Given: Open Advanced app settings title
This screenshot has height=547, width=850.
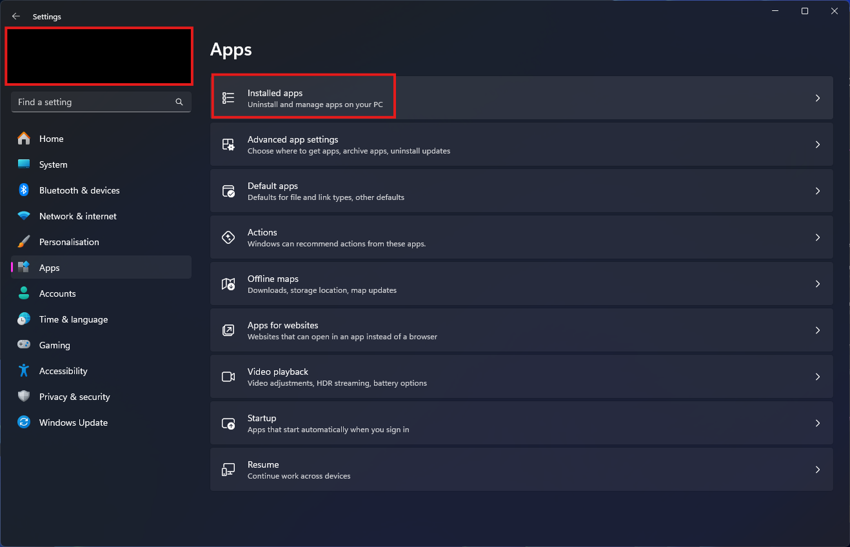Looking at the screenshot, I should coord(293,139).
